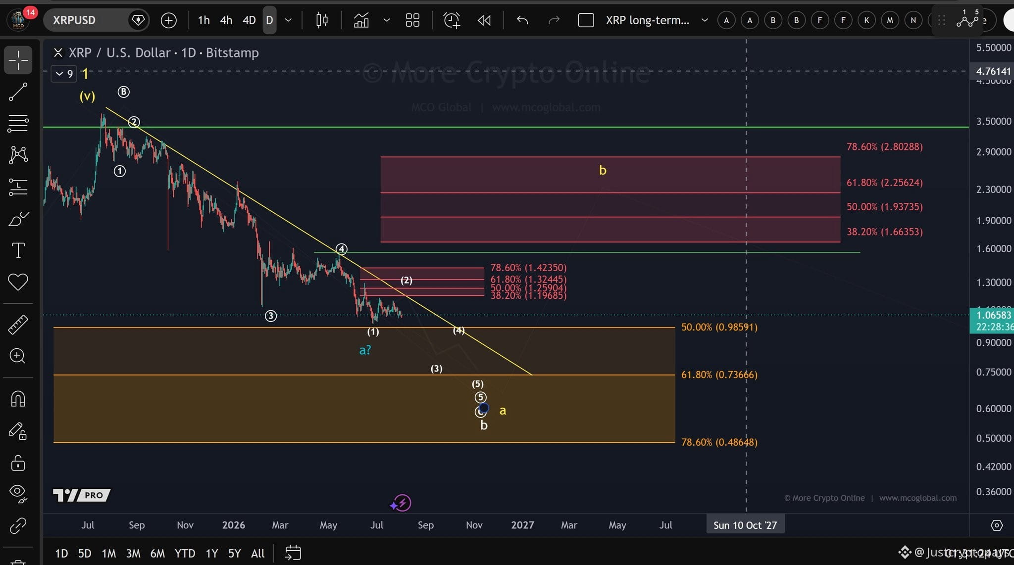Click the cyan a? wave label
The height and width of the screenshot is (565, 1014).
pyautogui.click(x=365, y=350)
